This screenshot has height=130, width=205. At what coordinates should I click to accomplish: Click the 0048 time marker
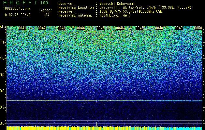(x=159, y=28)
